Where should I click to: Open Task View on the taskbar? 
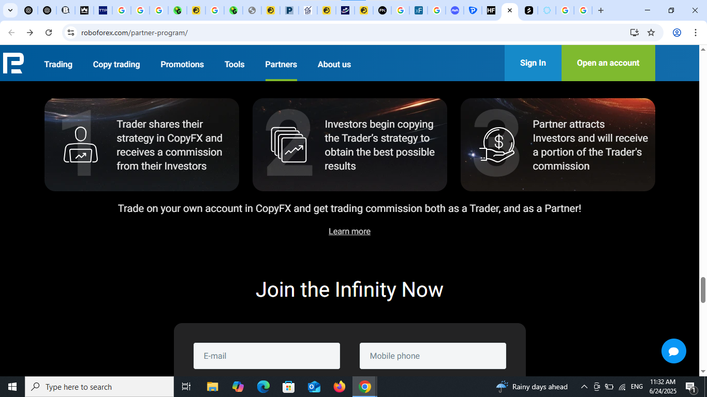tap(186, 387)
